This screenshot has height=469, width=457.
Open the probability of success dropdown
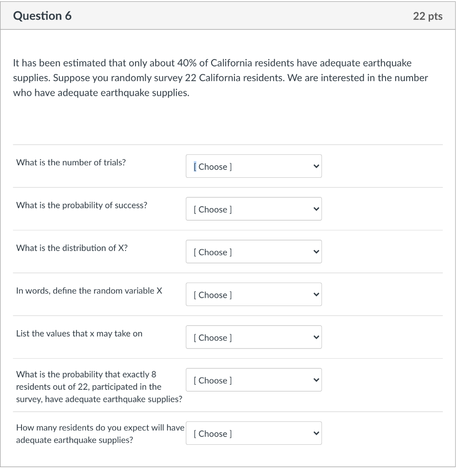253,209
